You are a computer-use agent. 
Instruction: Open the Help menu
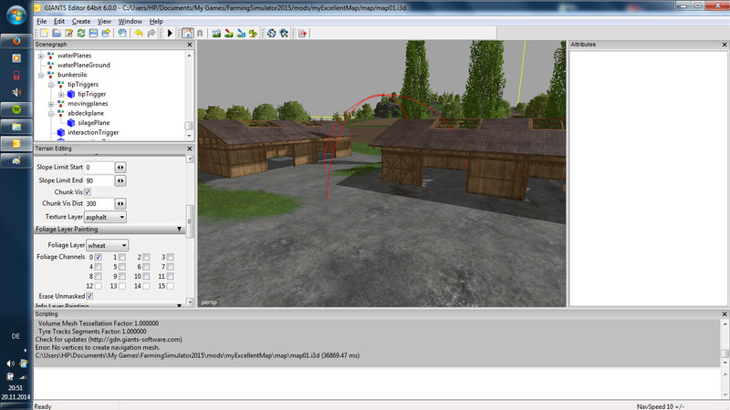(156, 21)
